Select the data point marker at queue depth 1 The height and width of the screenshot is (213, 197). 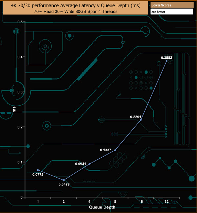click(38, 170)
